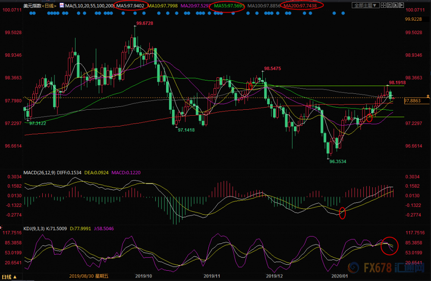This screenshot has height=281, width=431.
Task: Select the MA200:97.7438 value
Action: [300, 6]
